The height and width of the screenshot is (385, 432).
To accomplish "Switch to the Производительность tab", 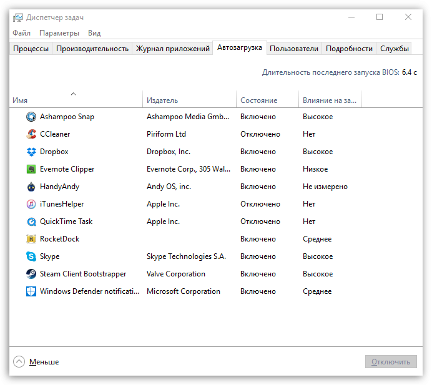I will [x=92, y=49].
